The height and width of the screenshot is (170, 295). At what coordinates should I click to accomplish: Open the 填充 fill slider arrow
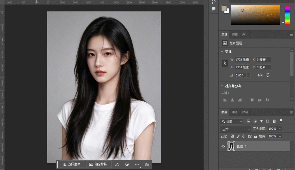tap(280, 136)
